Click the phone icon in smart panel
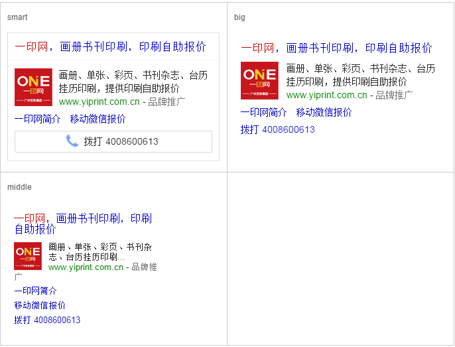Screen dimensions: 455x347 (x=72, y=141)
